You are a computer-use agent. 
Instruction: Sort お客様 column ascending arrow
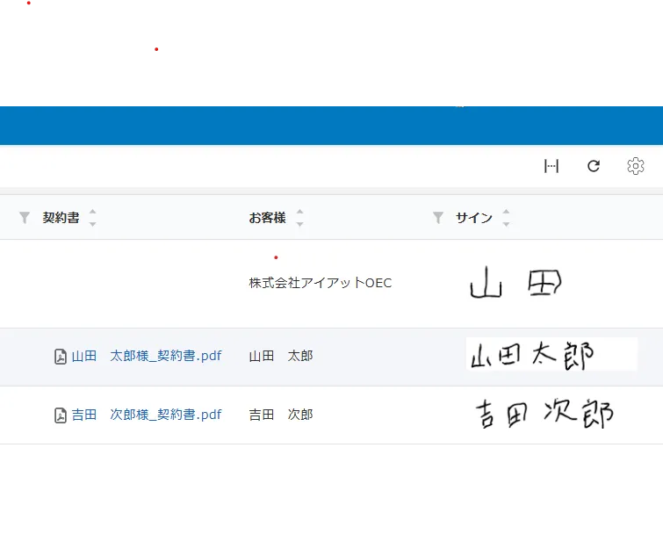tap(299, 212)
